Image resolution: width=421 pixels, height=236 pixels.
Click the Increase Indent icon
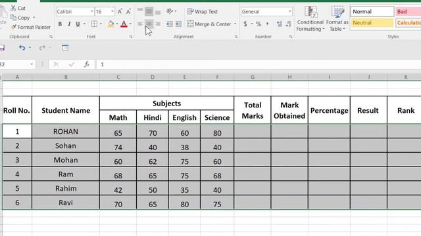coord(178,24)
